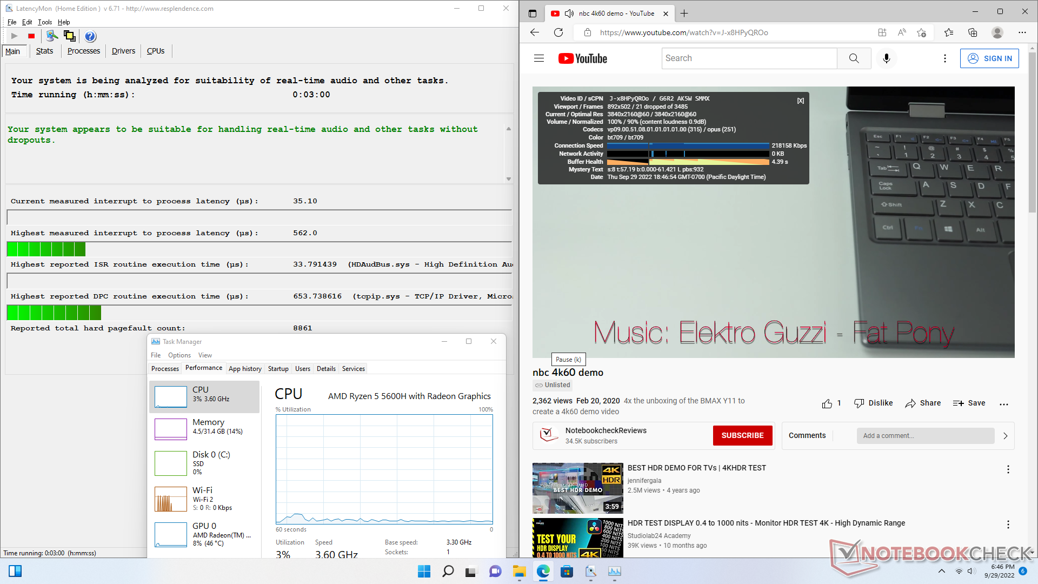The width and height of the screenshot is (1038, 584).
Task: Click the red stop monitoring button in LatencyMon
Action: click(x=31, y=36)
